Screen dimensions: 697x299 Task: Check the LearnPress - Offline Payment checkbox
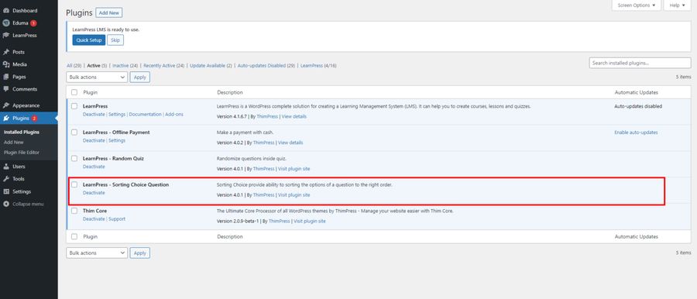(x=74, y=132)
